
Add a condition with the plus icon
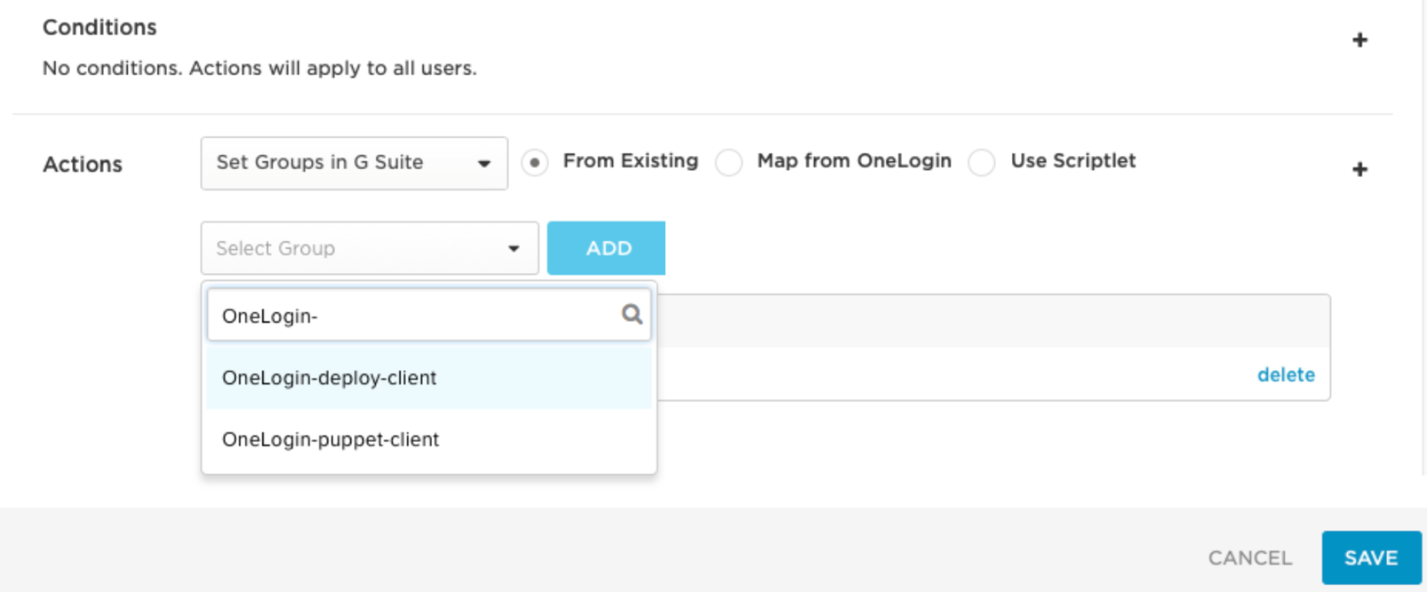point(1359,40)
